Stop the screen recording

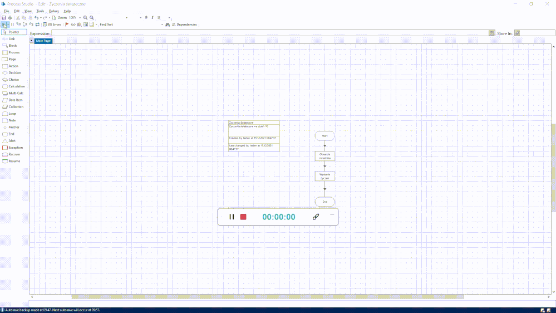[243, 217]
